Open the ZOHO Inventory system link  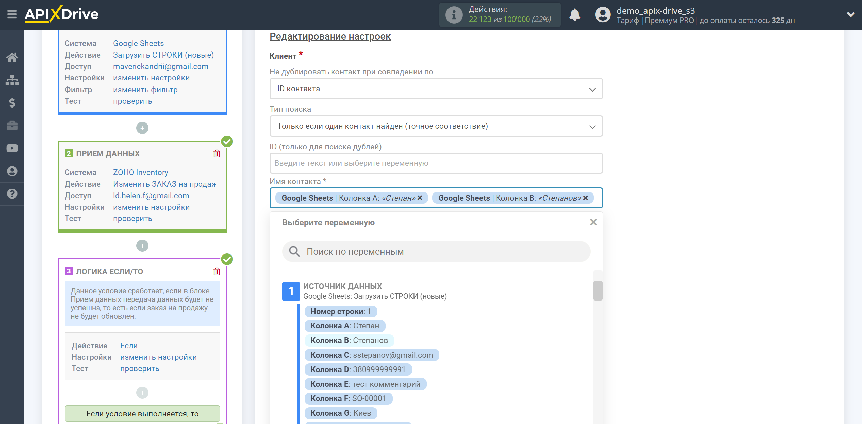tap(140, 172)
